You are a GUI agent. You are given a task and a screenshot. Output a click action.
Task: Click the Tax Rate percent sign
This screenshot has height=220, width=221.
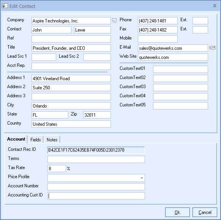(x=68, y=169)
